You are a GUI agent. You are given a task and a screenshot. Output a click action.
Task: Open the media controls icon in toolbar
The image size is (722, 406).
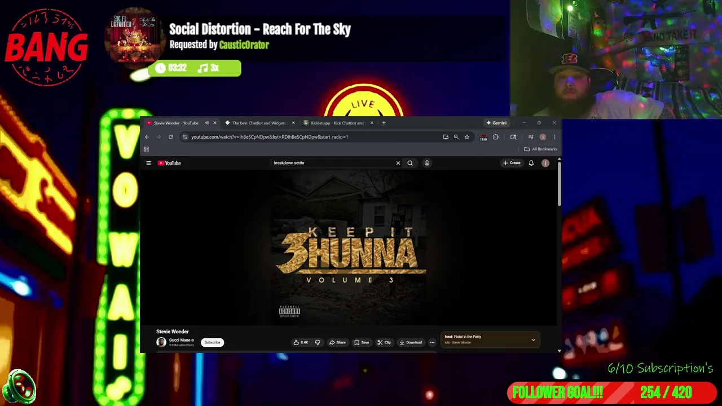(531, 137)
